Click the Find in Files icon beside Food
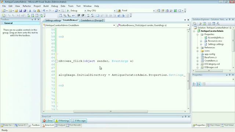The image size is (235, 132). (119, 11)
